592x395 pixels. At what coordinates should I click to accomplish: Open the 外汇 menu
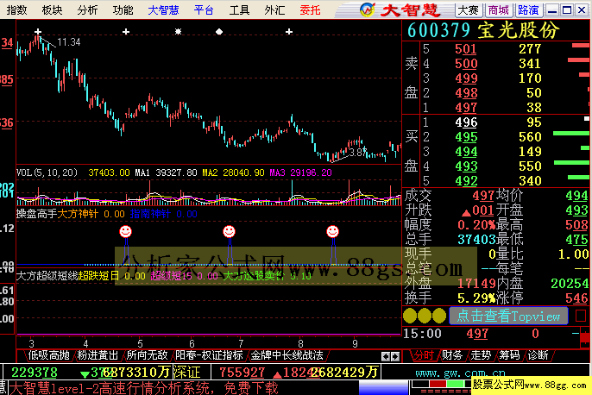tap(274, 9)
